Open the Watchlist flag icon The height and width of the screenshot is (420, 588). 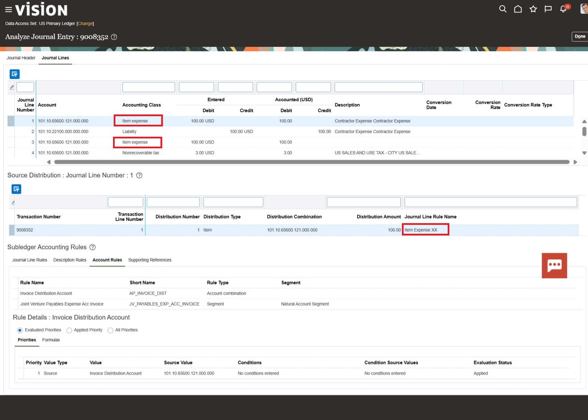coord(548,9)
